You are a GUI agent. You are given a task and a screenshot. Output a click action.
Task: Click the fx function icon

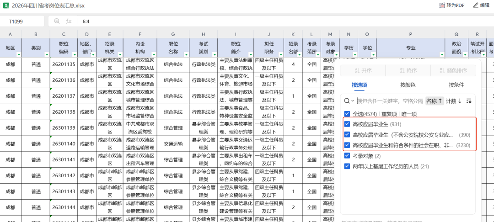(69, 21)
